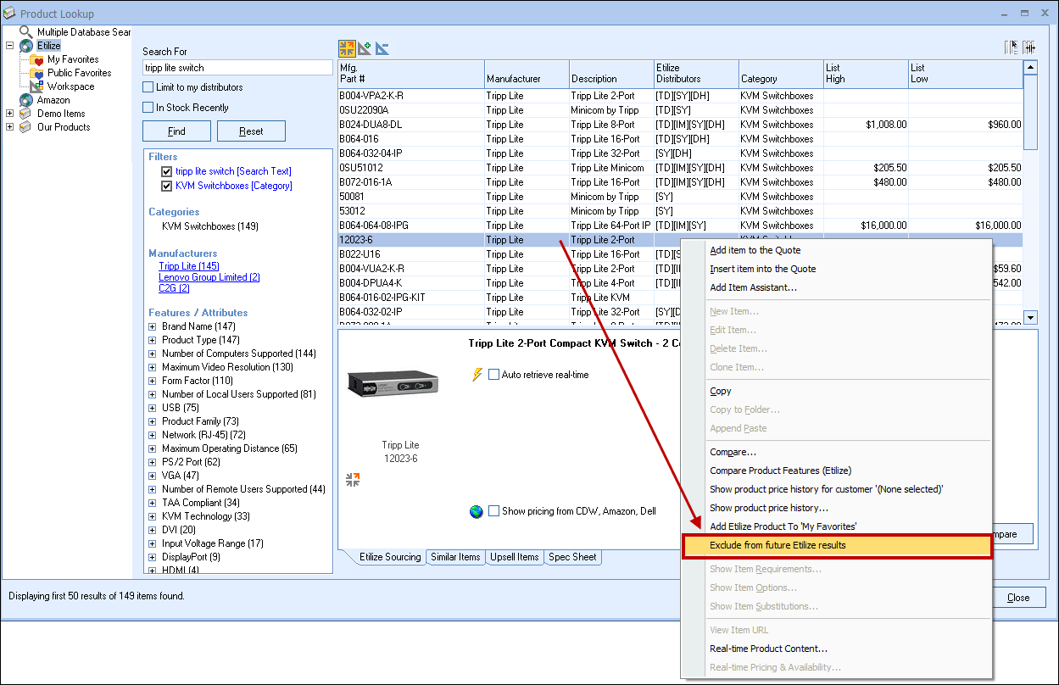The height and width of the screenshot is (685, 1059).
Task: Collapse the Etilize tree node
Action: 9,46
